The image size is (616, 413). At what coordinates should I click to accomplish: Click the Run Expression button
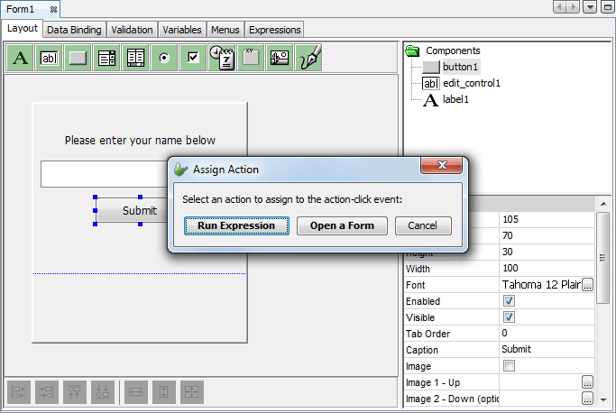tap(236, 225)
